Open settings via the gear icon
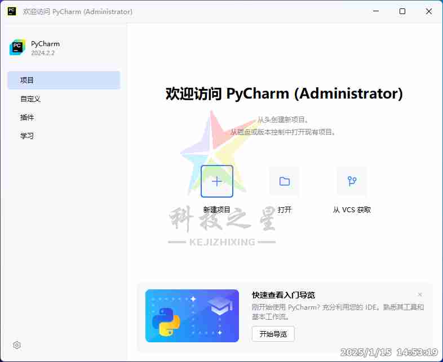Screen dimensions: 443x362 click(x=17, y=345)
